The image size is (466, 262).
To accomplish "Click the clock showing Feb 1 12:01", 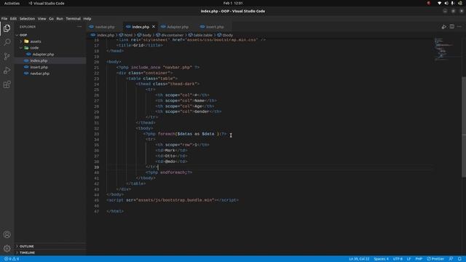I will tap(233, 3).
